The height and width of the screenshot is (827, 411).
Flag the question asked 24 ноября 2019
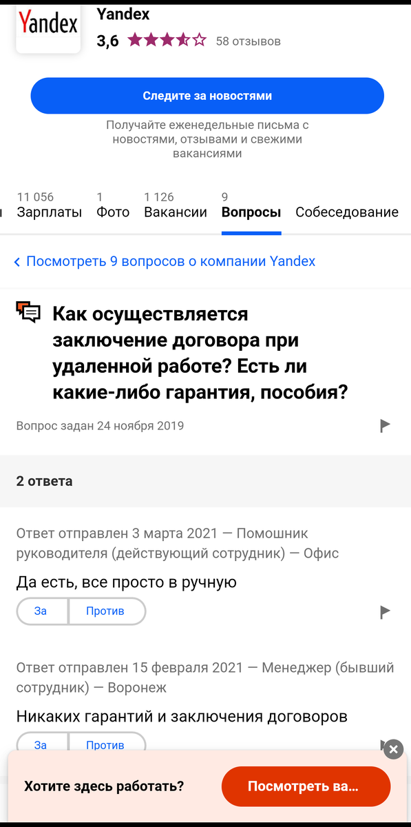tap(386, 426)
